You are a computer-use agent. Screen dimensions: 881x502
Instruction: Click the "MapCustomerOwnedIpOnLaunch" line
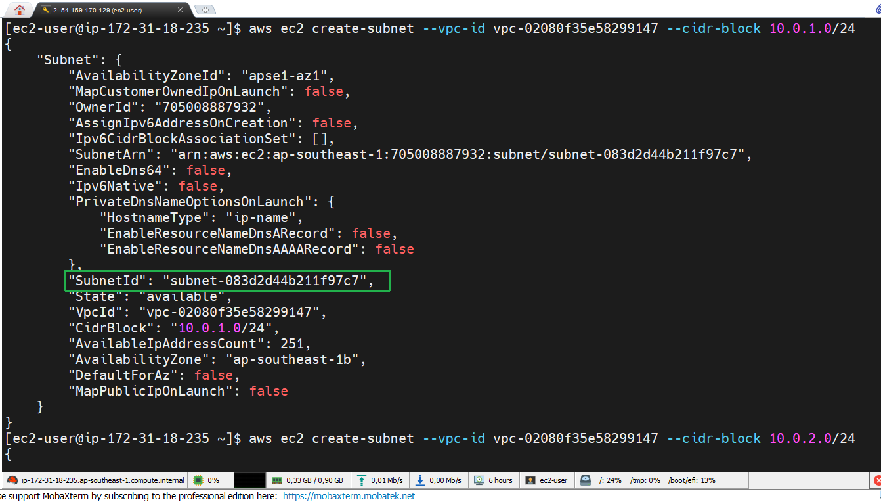[x=209, y=91]
